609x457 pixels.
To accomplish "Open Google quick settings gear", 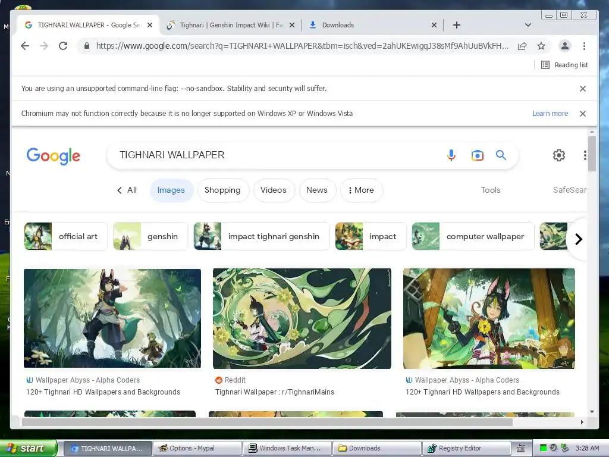I will (x=559, y=155).
